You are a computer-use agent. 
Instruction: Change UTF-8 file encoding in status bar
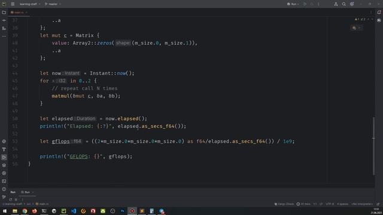click(x=330, y=204)
